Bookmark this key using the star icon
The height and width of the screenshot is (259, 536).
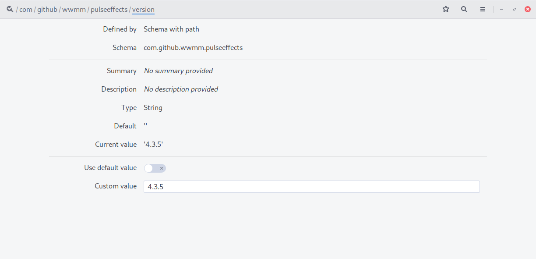point(445,9)
